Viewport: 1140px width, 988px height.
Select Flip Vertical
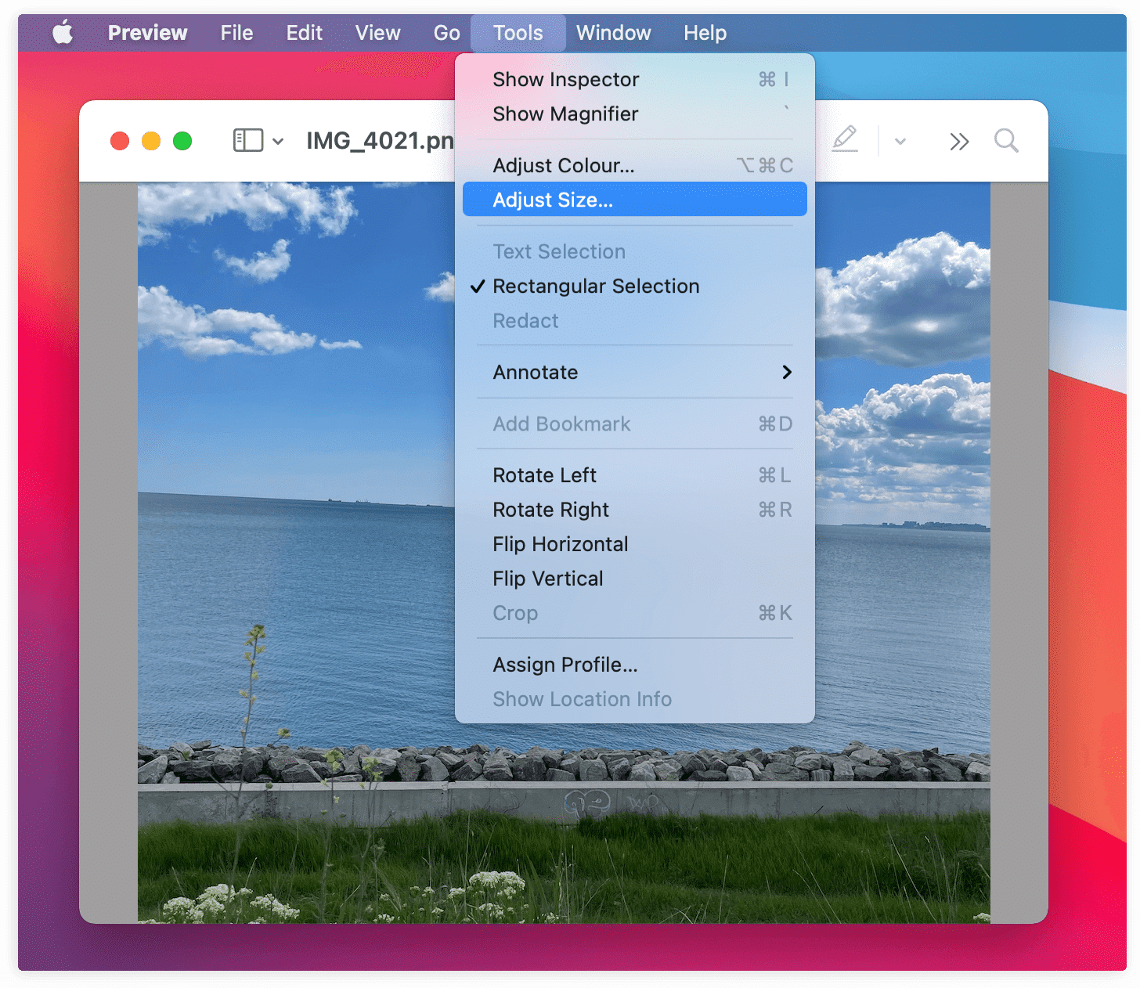pos(547,579)
